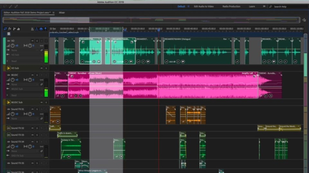Solo the Sound FX 03 track
The height and width of the screenshot is (173, 309).
[37, 135]
